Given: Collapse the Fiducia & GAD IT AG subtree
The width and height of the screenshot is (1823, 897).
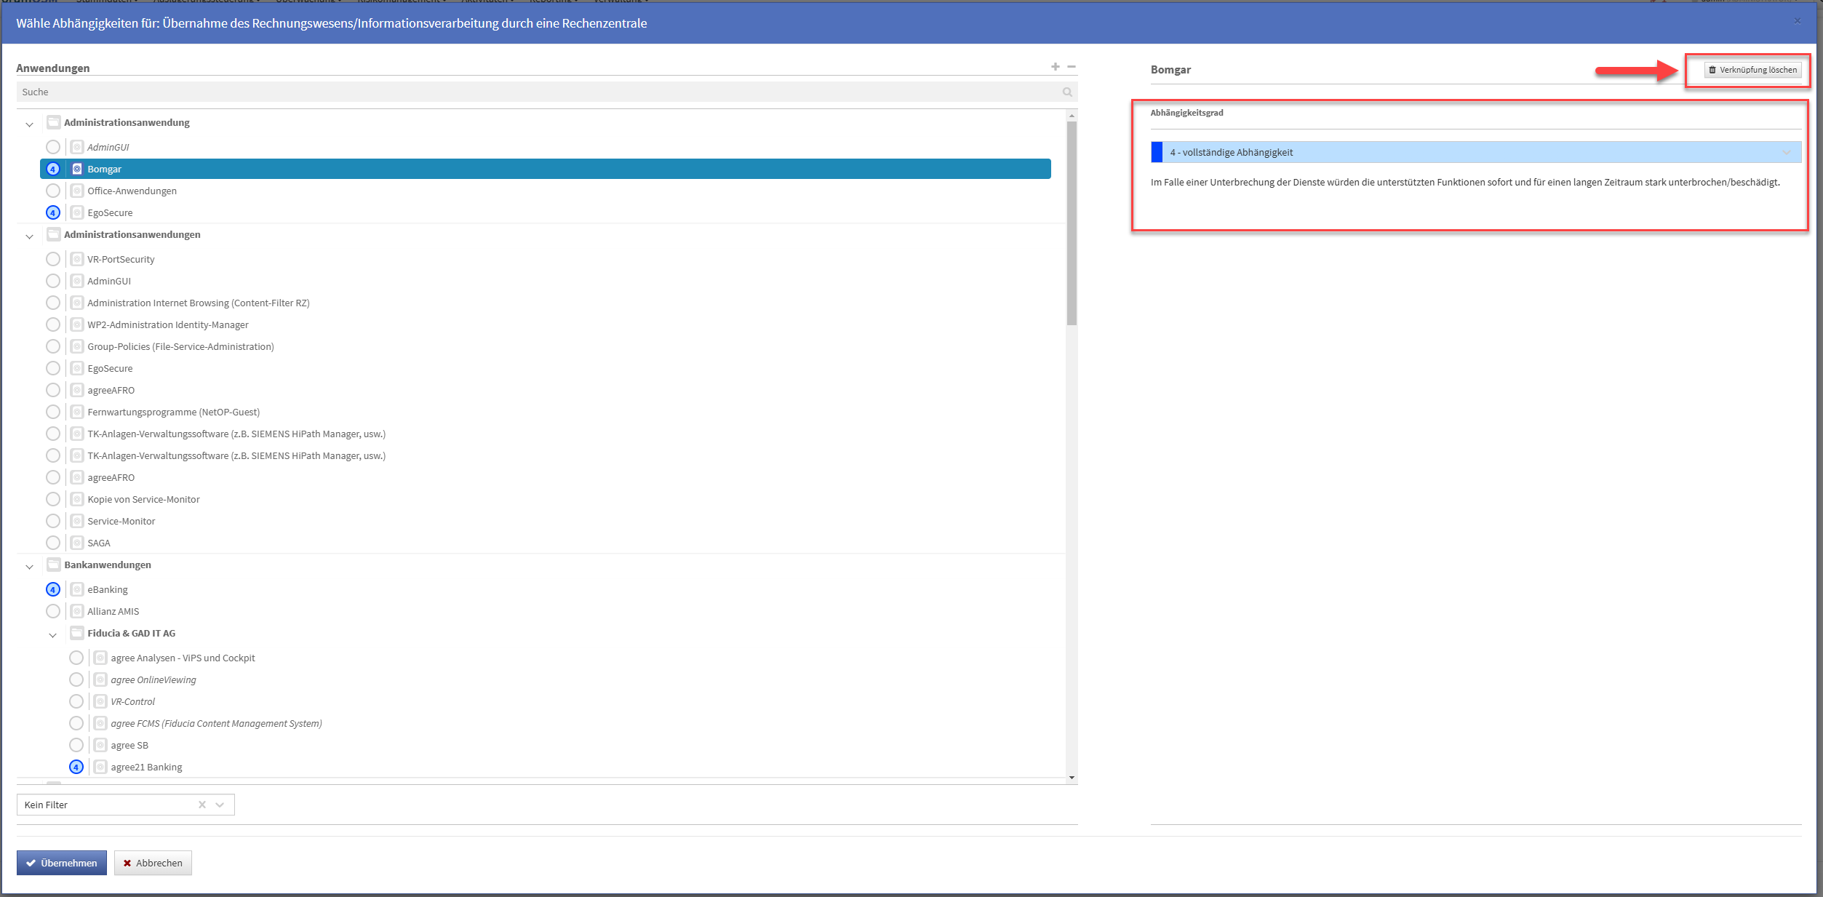Looking at the screenshot, I should (52, 635).
